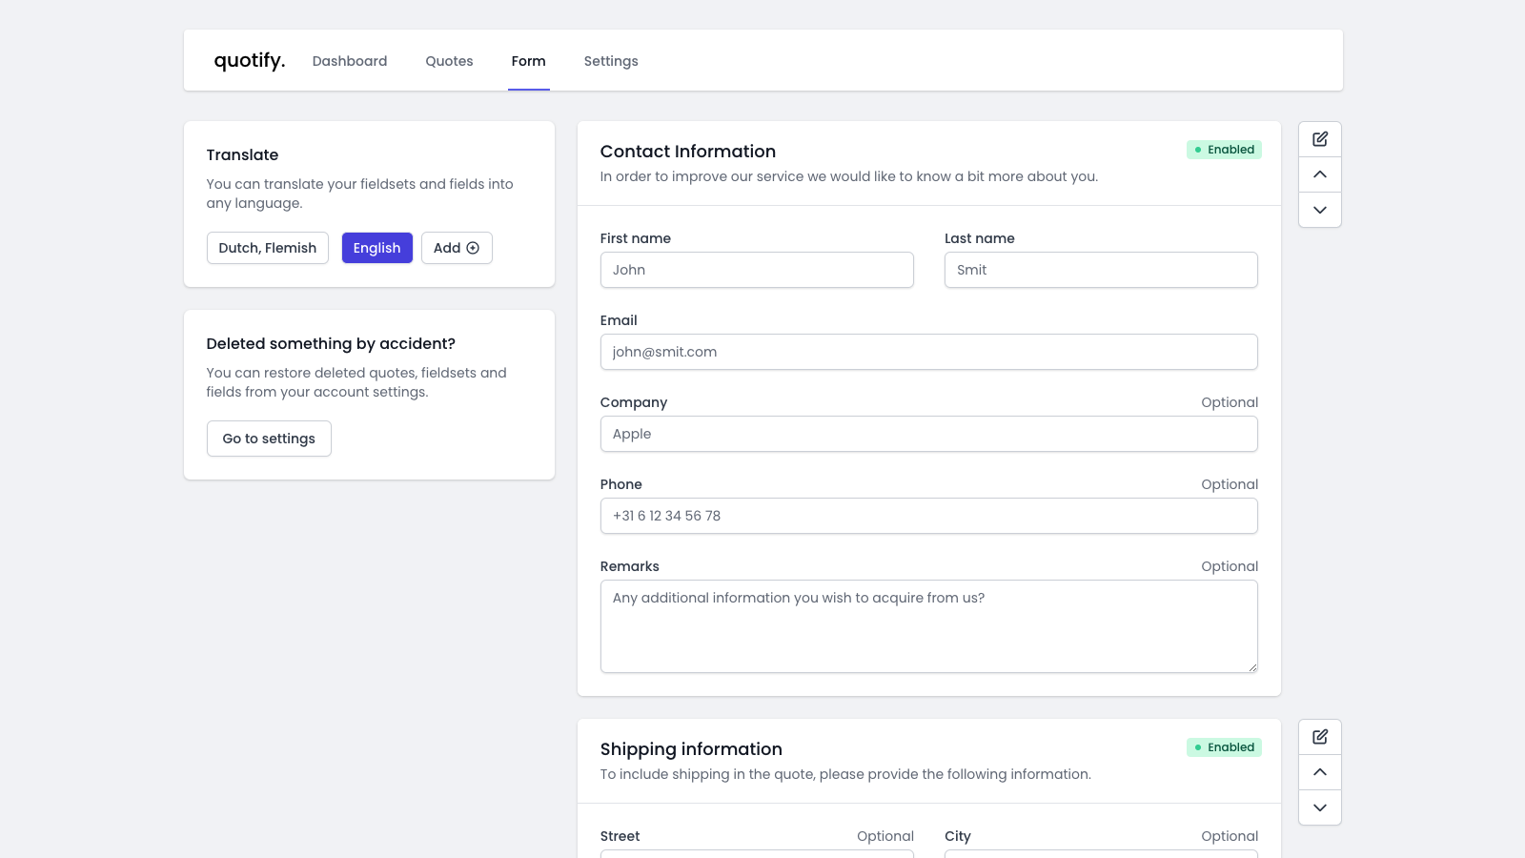
Task: Click the Go to settings button
Action: click(269, 439)
